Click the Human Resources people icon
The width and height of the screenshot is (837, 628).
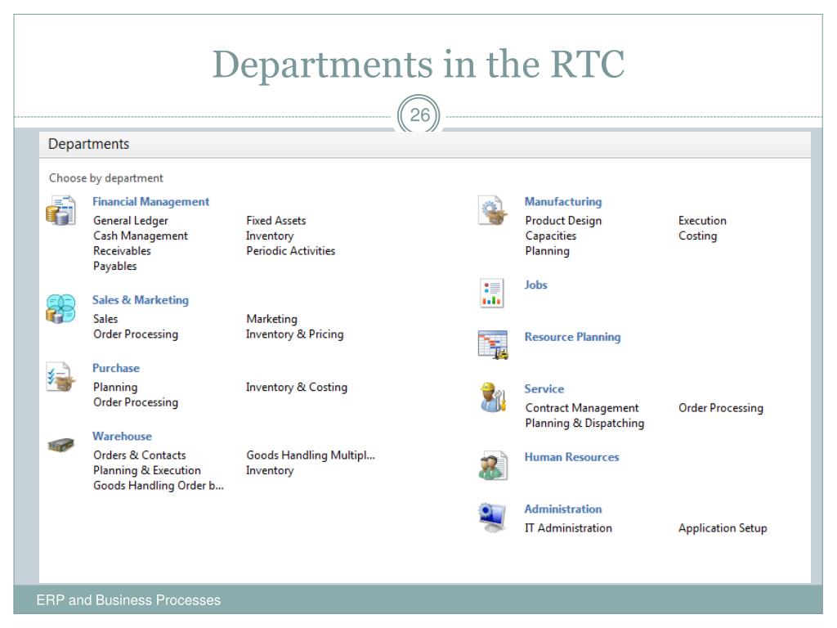[x=492, y=465]
